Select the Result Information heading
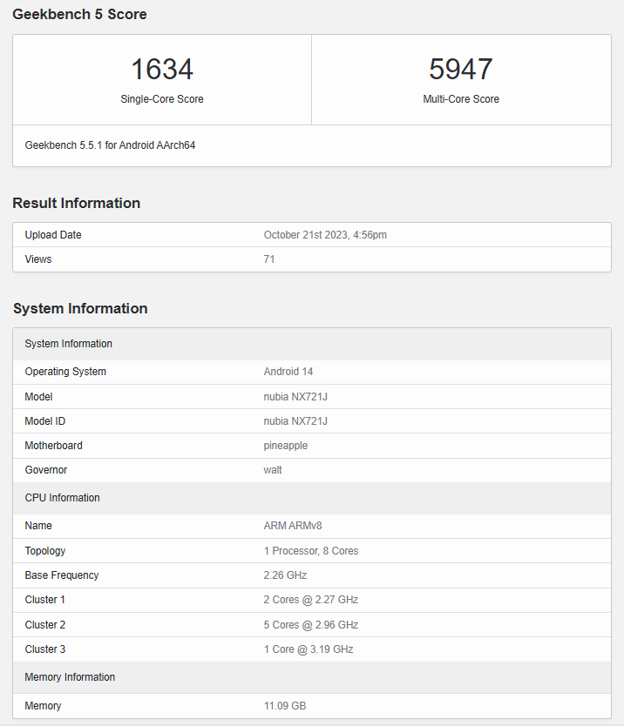The height and width of the screenshot is (726, 624). pyautogui.click(x=76, y=203)
